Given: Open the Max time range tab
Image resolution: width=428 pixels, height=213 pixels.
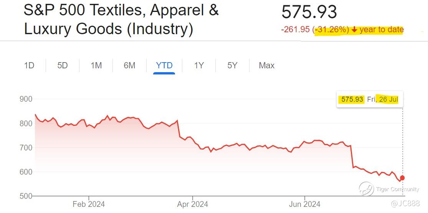Looking at the screenshot, I should coord(266,66).
